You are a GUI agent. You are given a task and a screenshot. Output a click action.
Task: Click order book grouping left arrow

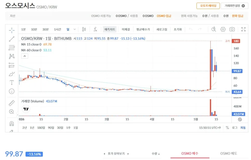click(x=104, y=154)
